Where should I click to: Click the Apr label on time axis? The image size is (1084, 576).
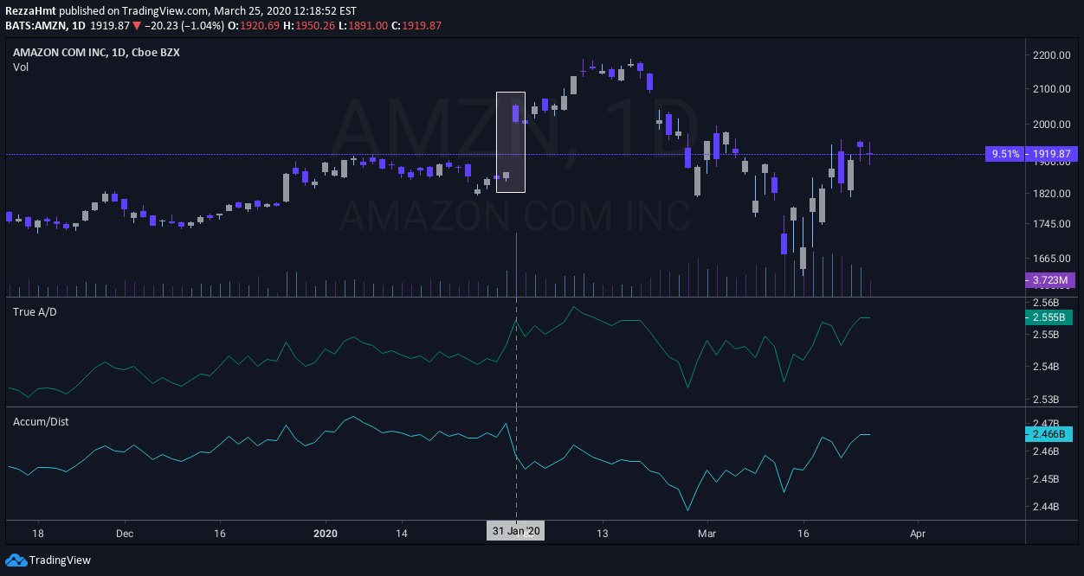[x=918, y=534]
